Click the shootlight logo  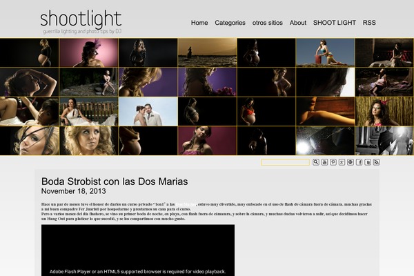point(81,19)
